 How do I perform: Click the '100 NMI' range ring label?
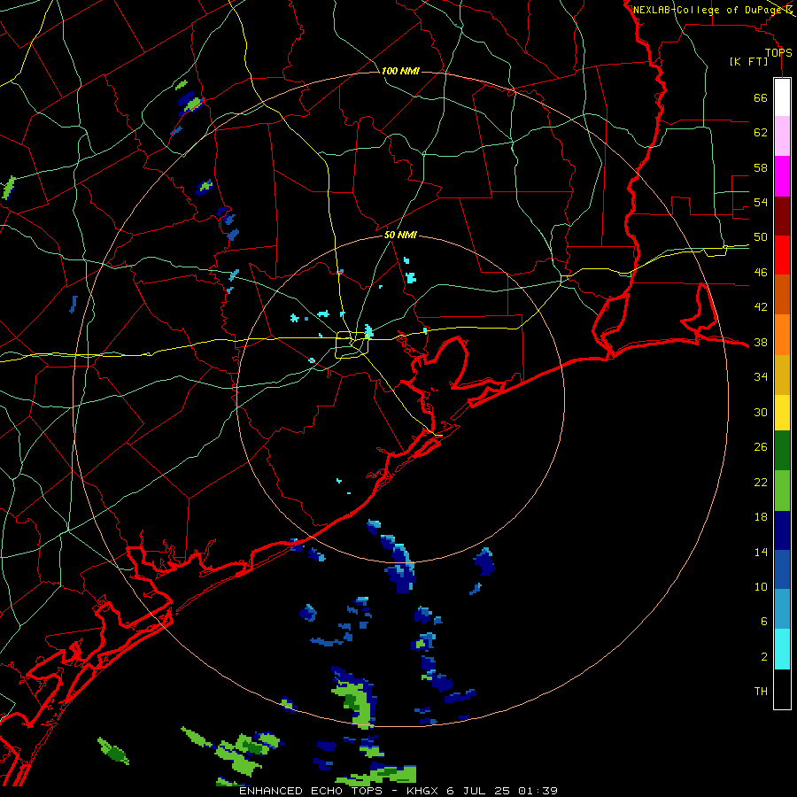coord(400,71)
